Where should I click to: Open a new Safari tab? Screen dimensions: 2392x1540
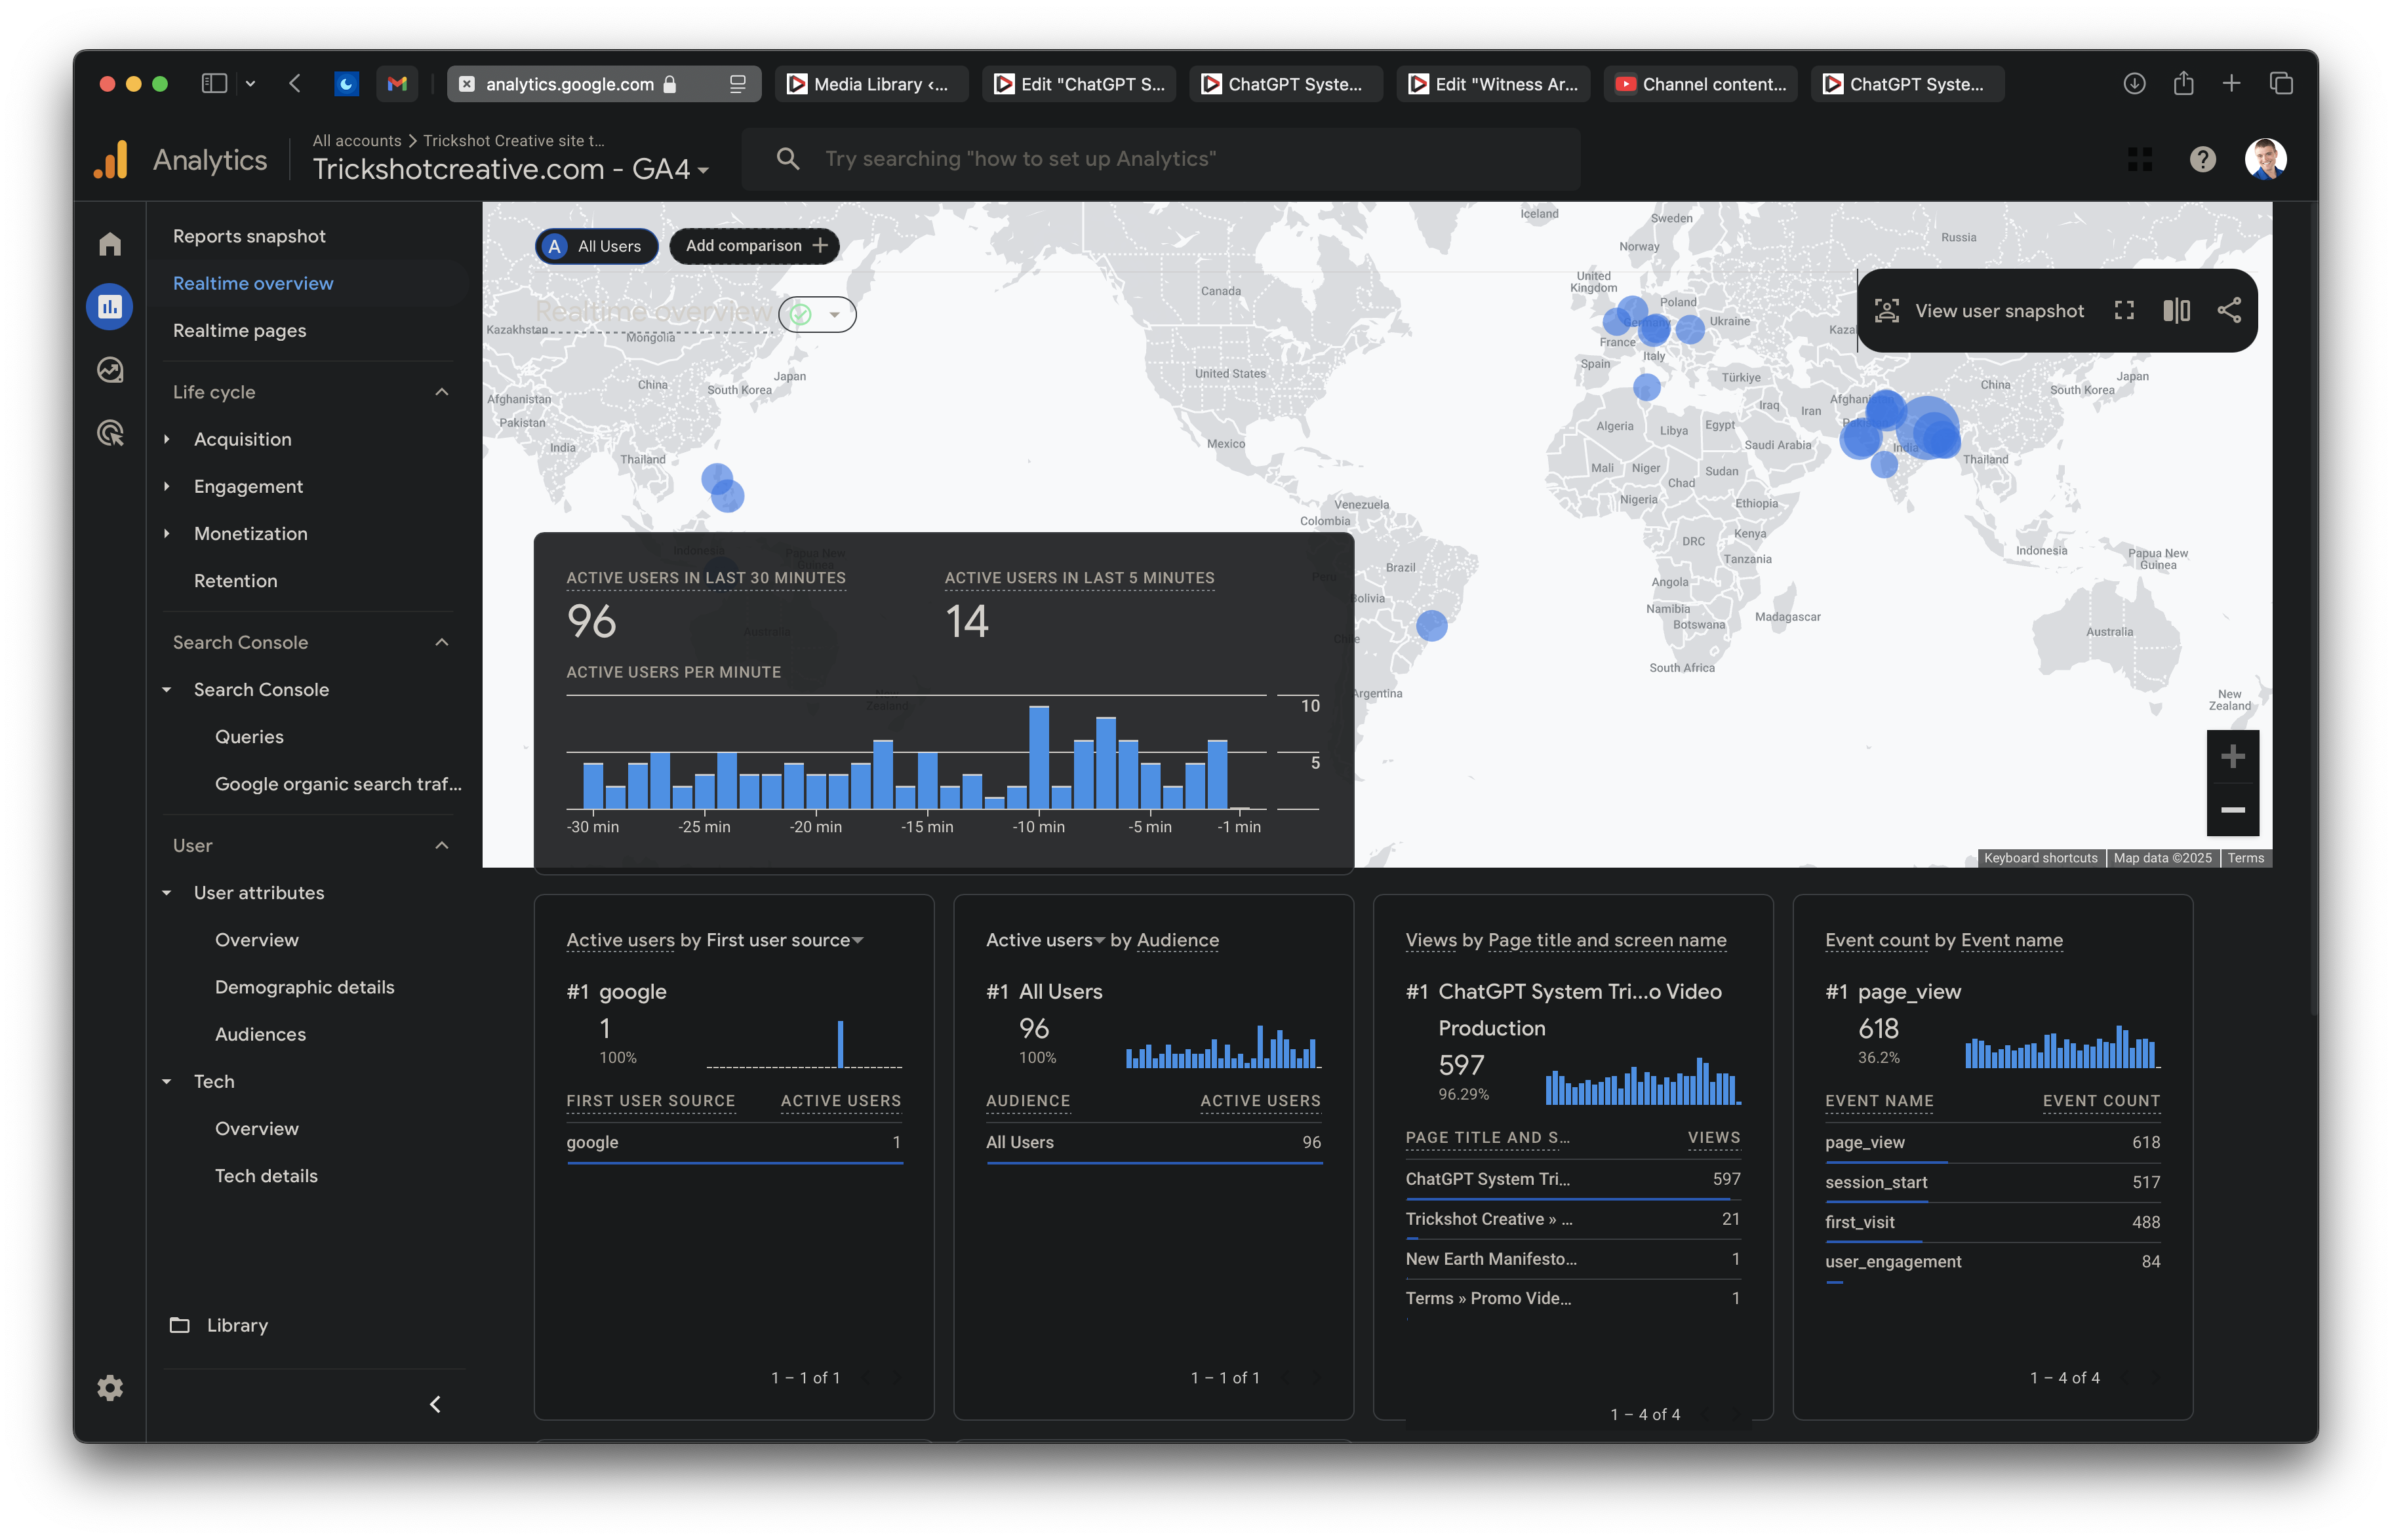pos(2232,84)
